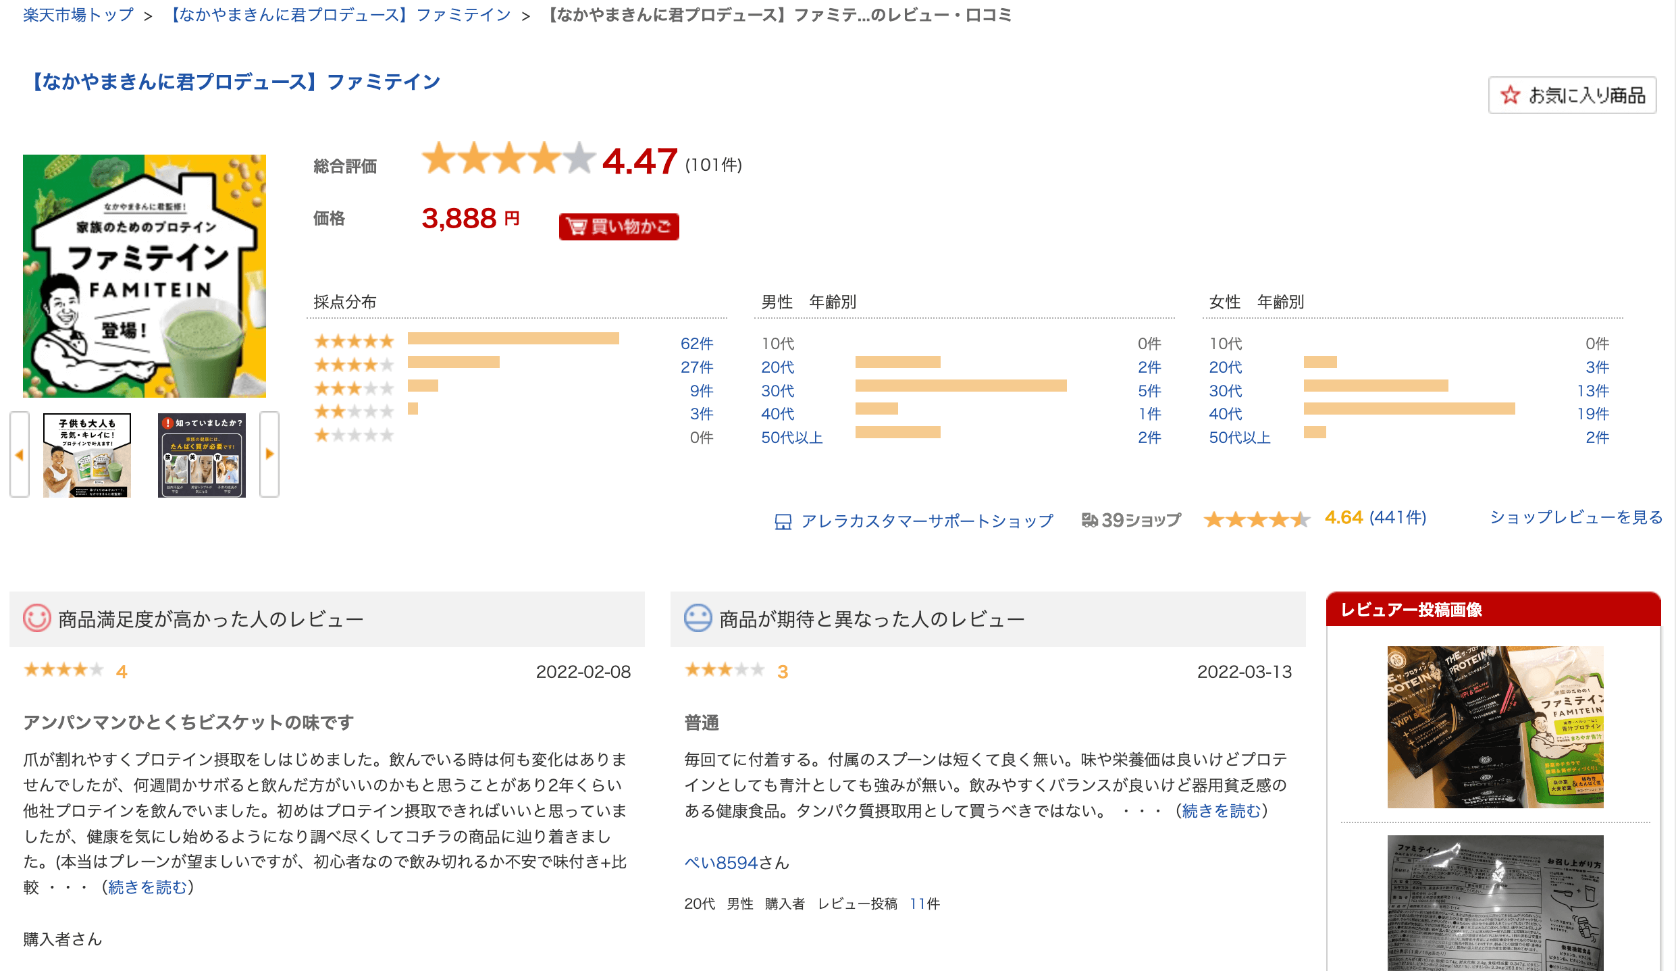
Task: Open the 楽天市場トップ breadcrumb link
Action: tap(78, 15)
